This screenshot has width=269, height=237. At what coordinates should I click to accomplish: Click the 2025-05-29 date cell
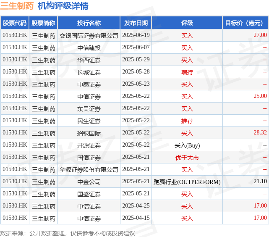[x=136, y=60]
